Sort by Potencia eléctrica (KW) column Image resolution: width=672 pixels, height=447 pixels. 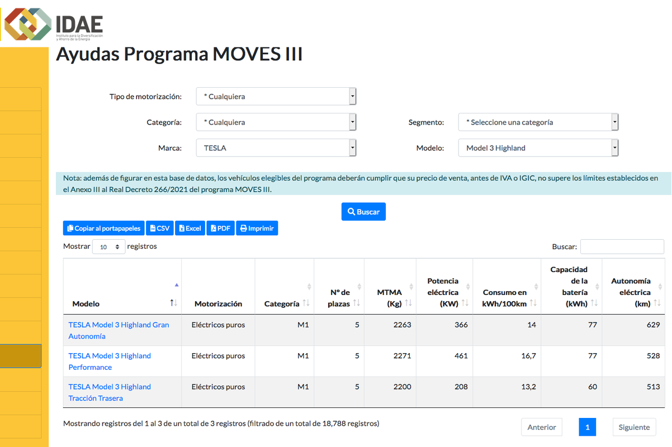pos(444,286)
